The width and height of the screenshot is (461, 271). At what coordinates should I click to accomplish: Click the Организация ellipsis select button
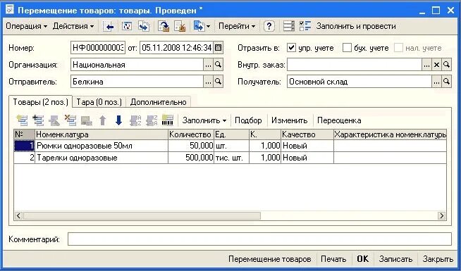208,65
